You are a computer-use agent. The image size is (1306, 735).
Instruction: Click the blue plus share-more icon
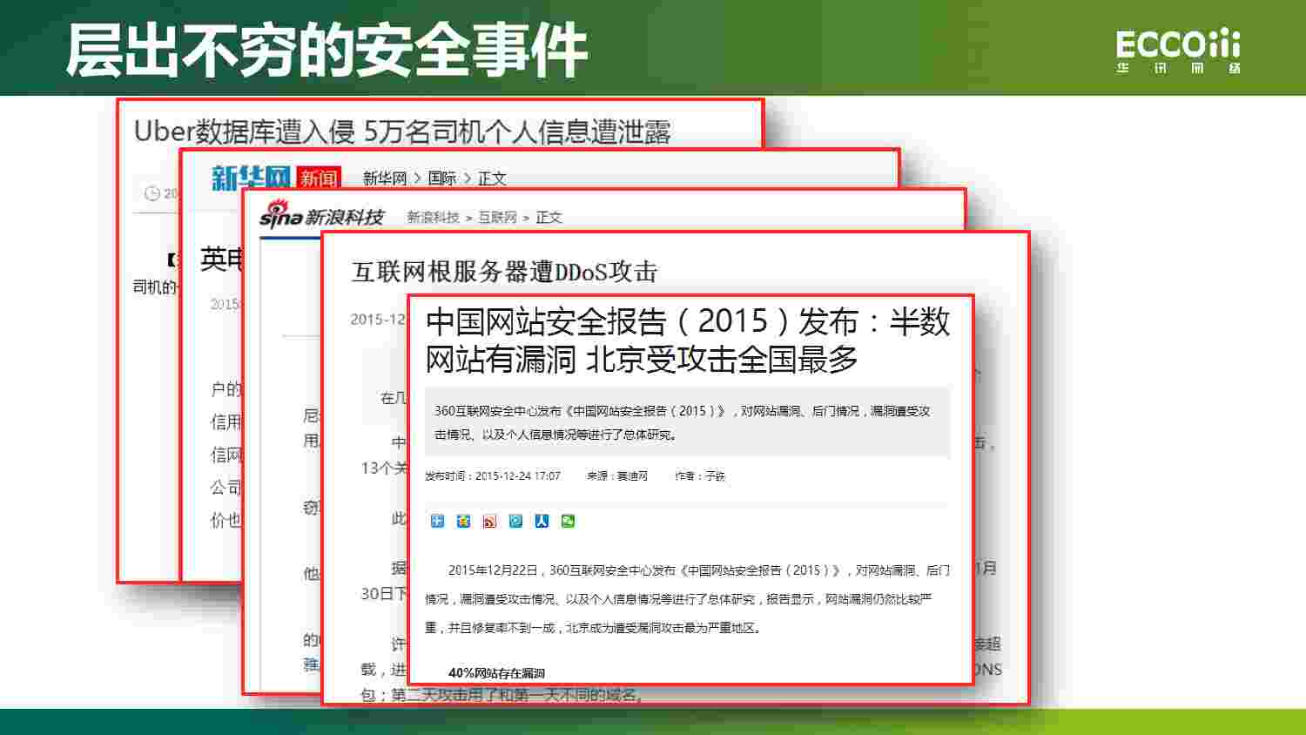(x=438, y=521)
